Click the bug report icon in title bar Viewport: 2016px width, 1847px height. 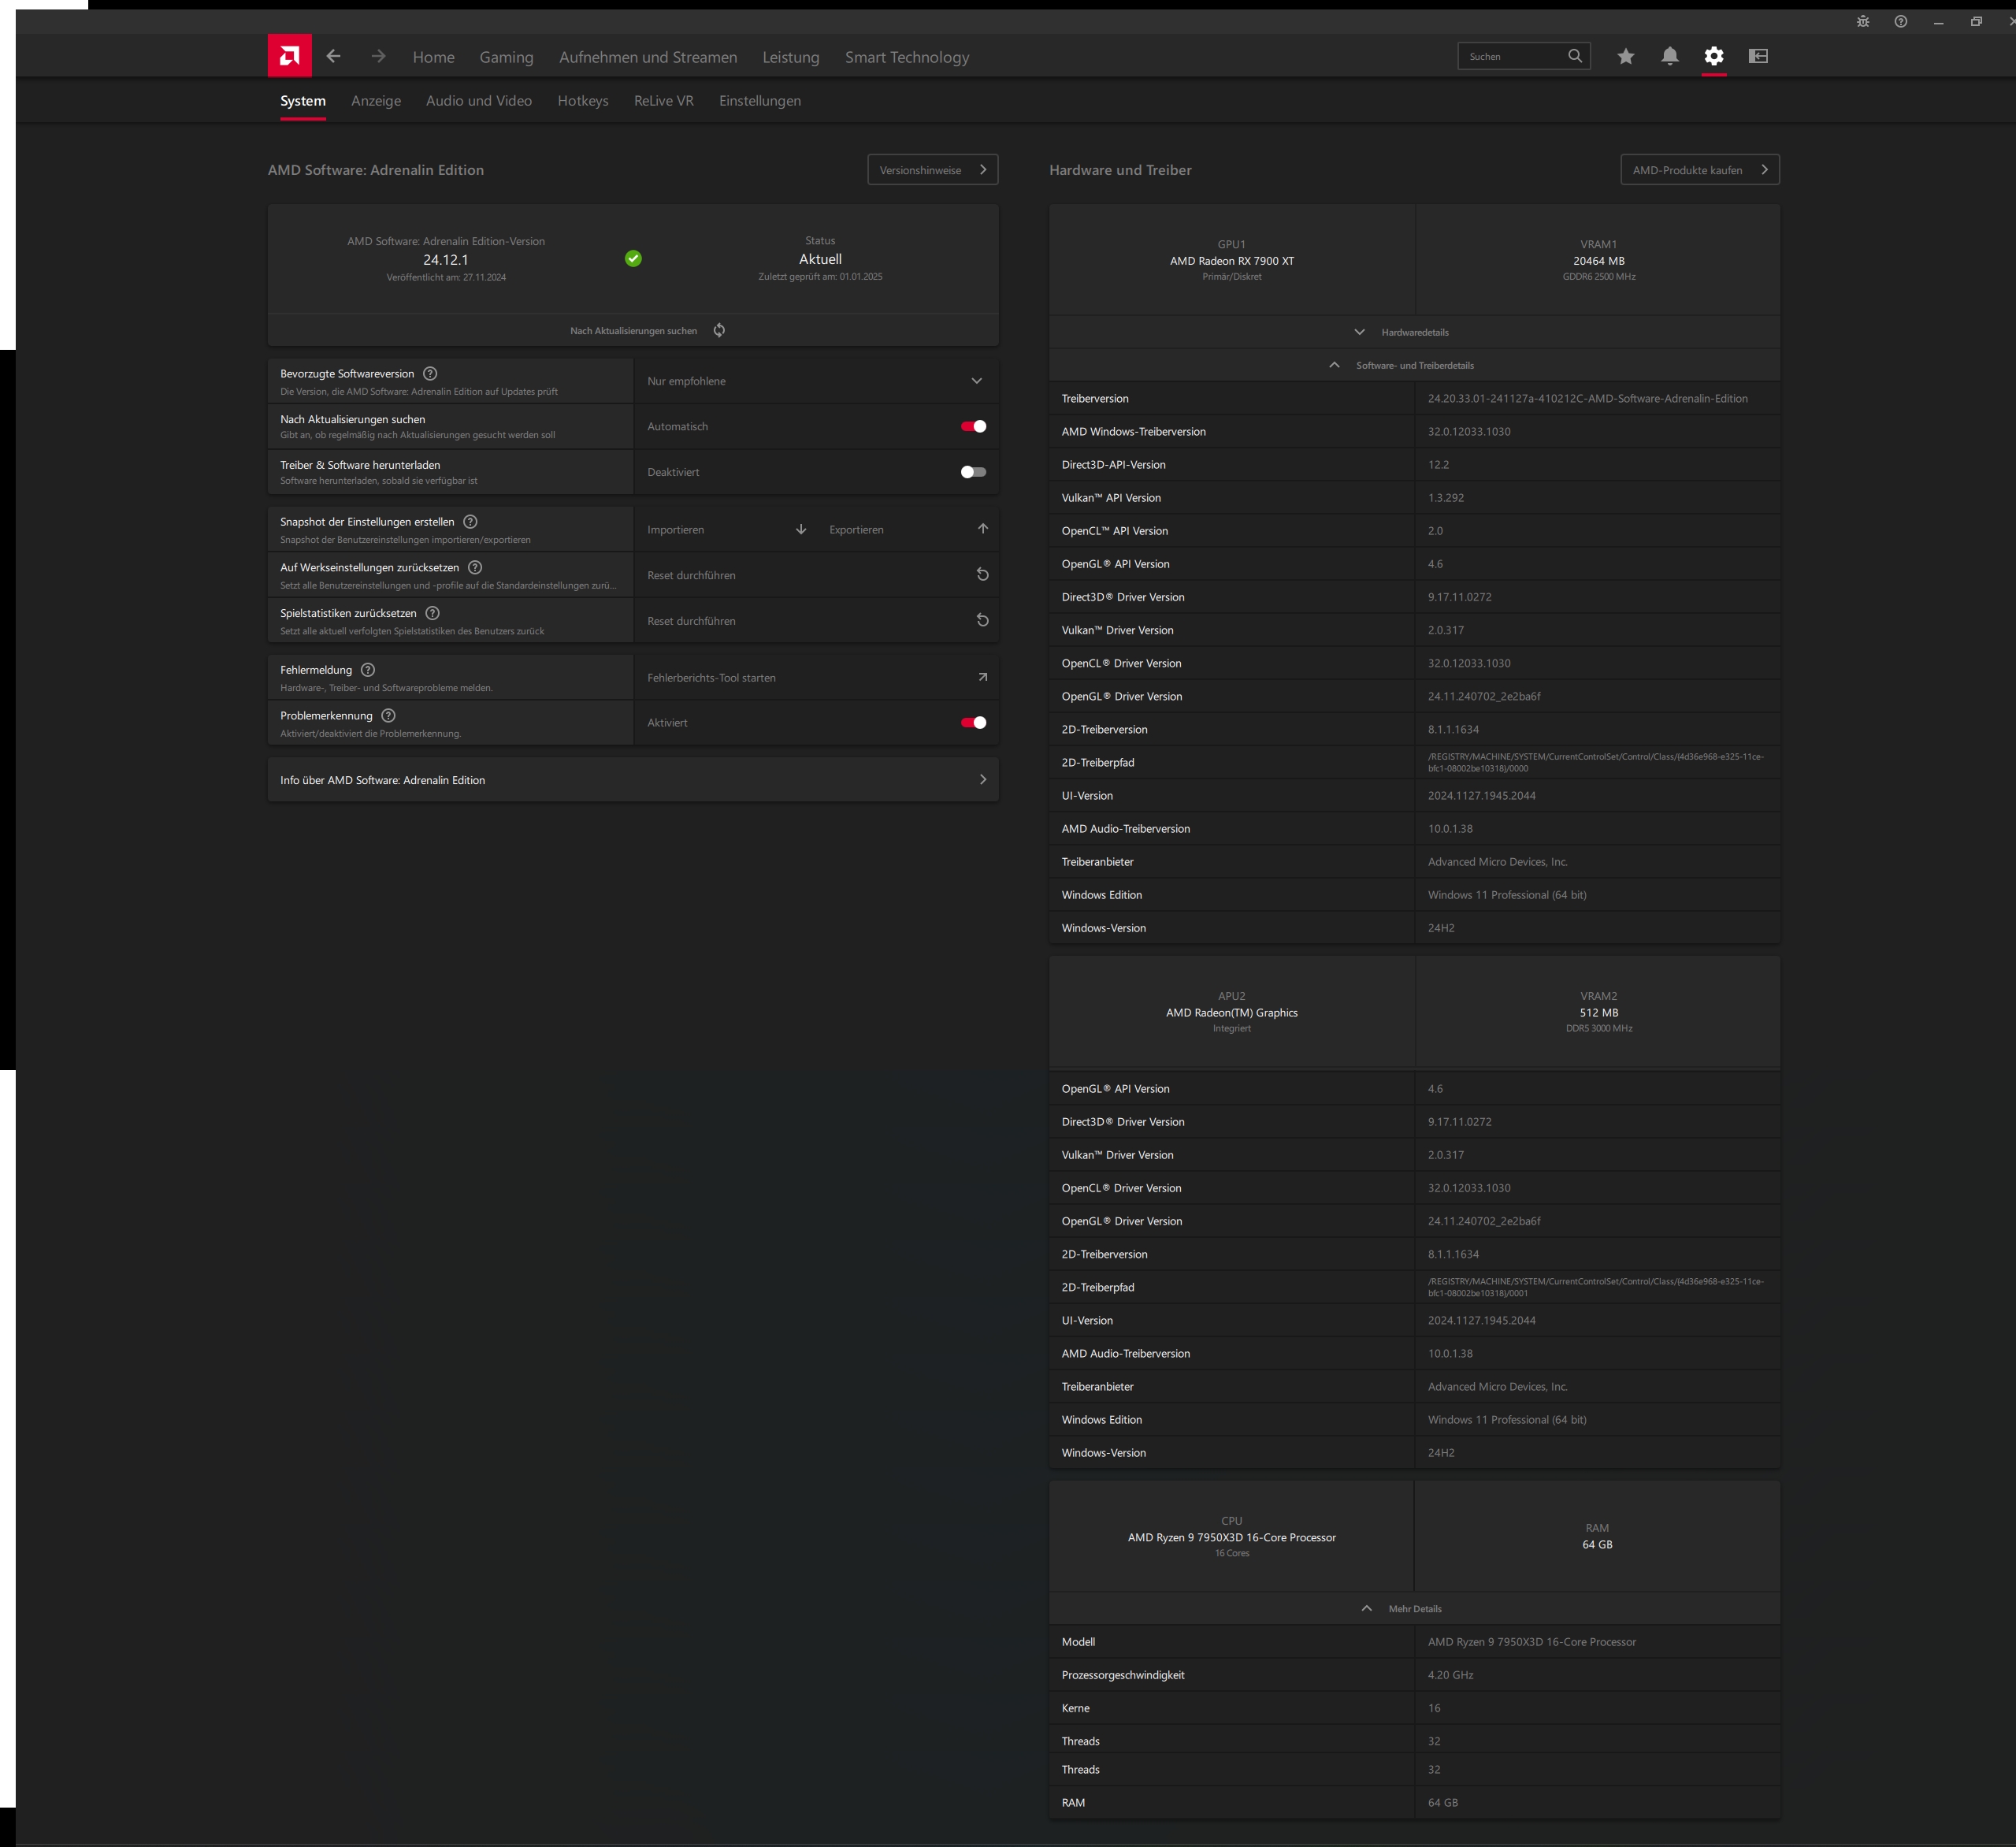click(x=1863, y=21)
